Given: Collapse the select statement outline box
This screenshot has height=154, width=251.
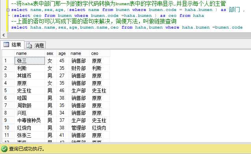Looking at the screenshot, I should pos(8,10).
